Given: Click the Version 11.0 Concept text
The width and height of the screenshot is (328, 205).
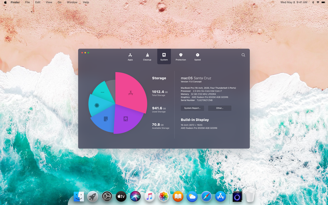Looking at the screenshot, I should pyautogui.click(x=191, y=82).
